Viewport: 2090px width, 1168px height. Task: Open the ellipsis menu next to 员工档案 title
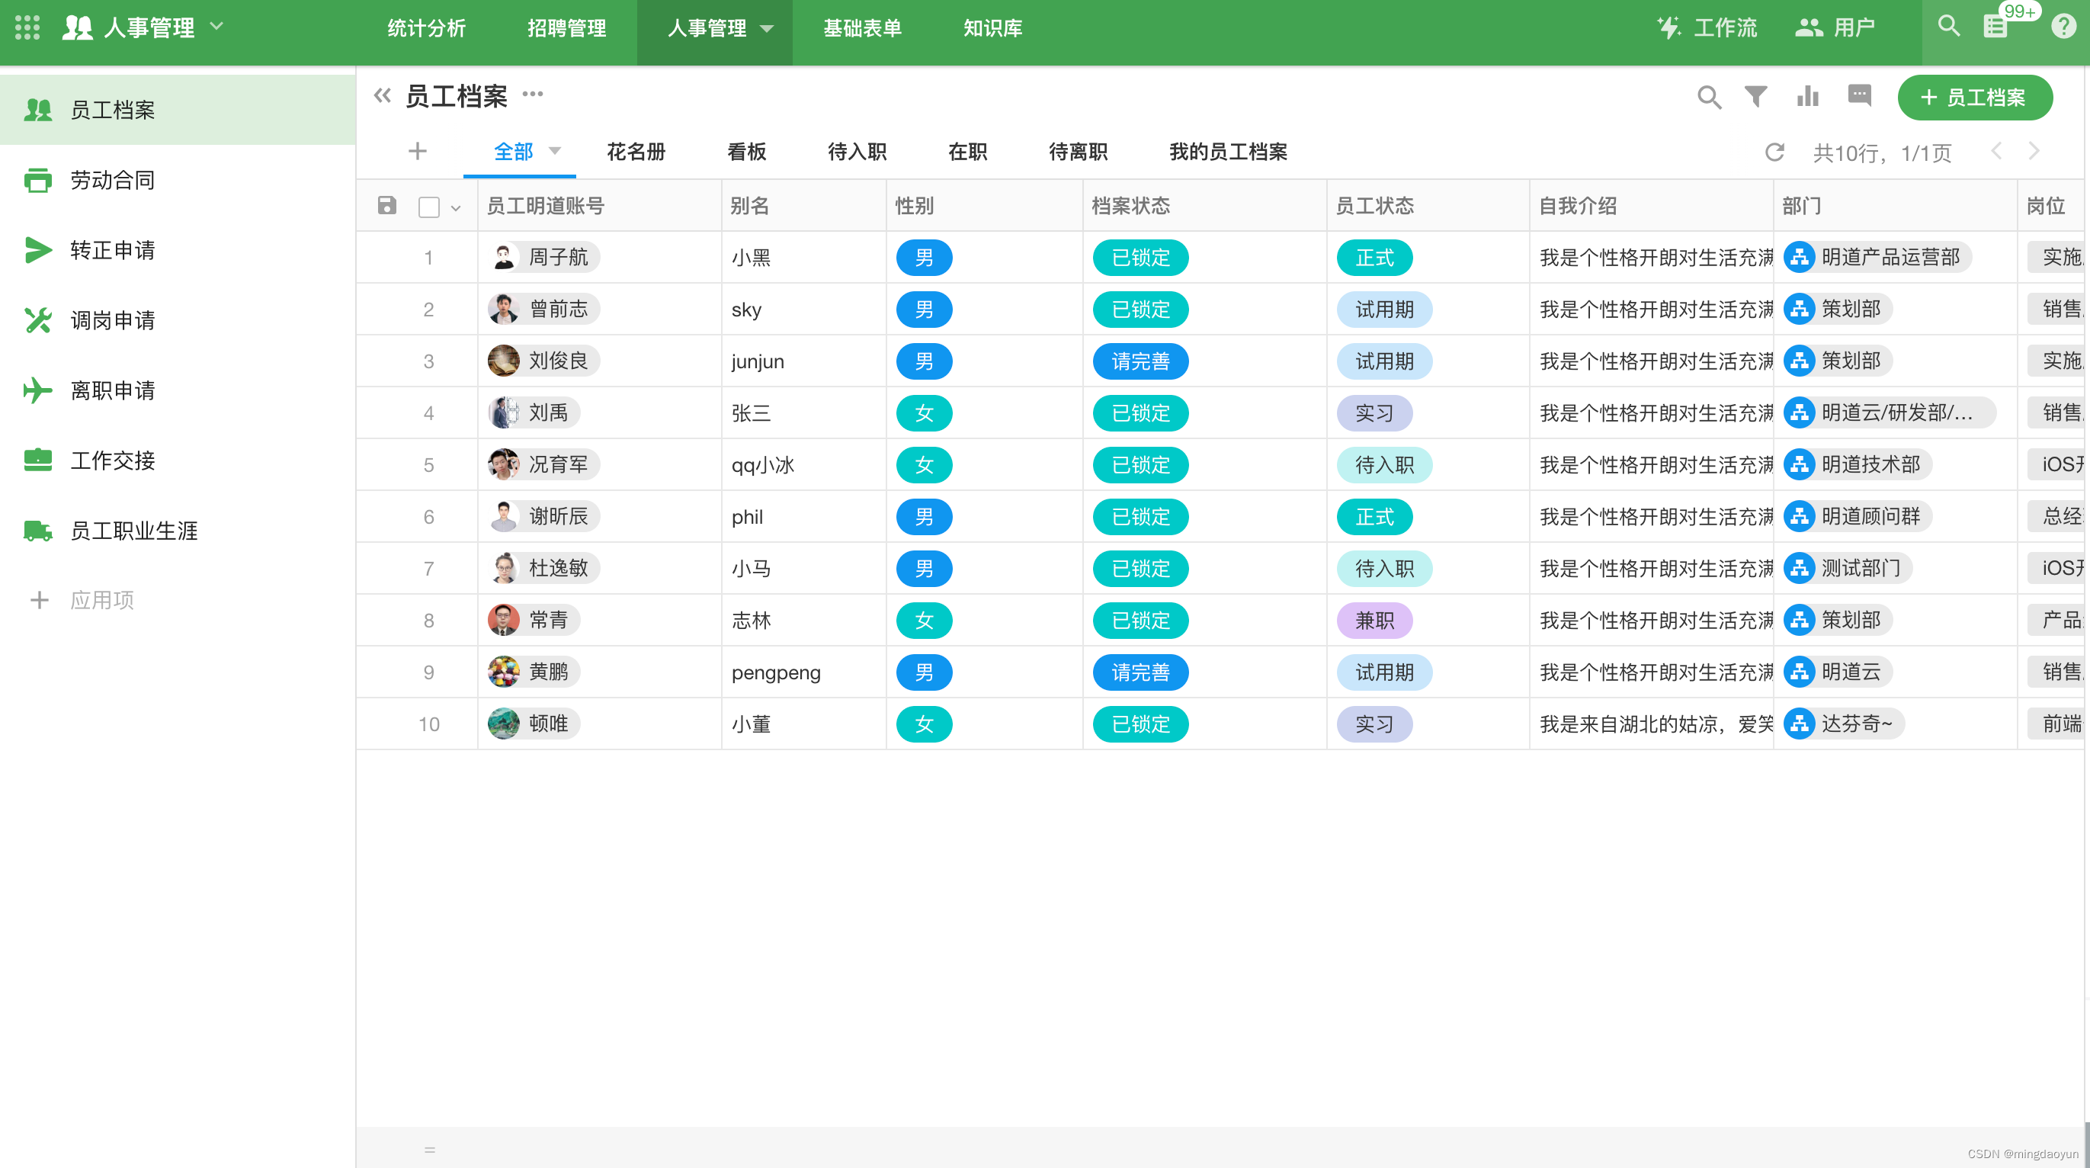533,95
